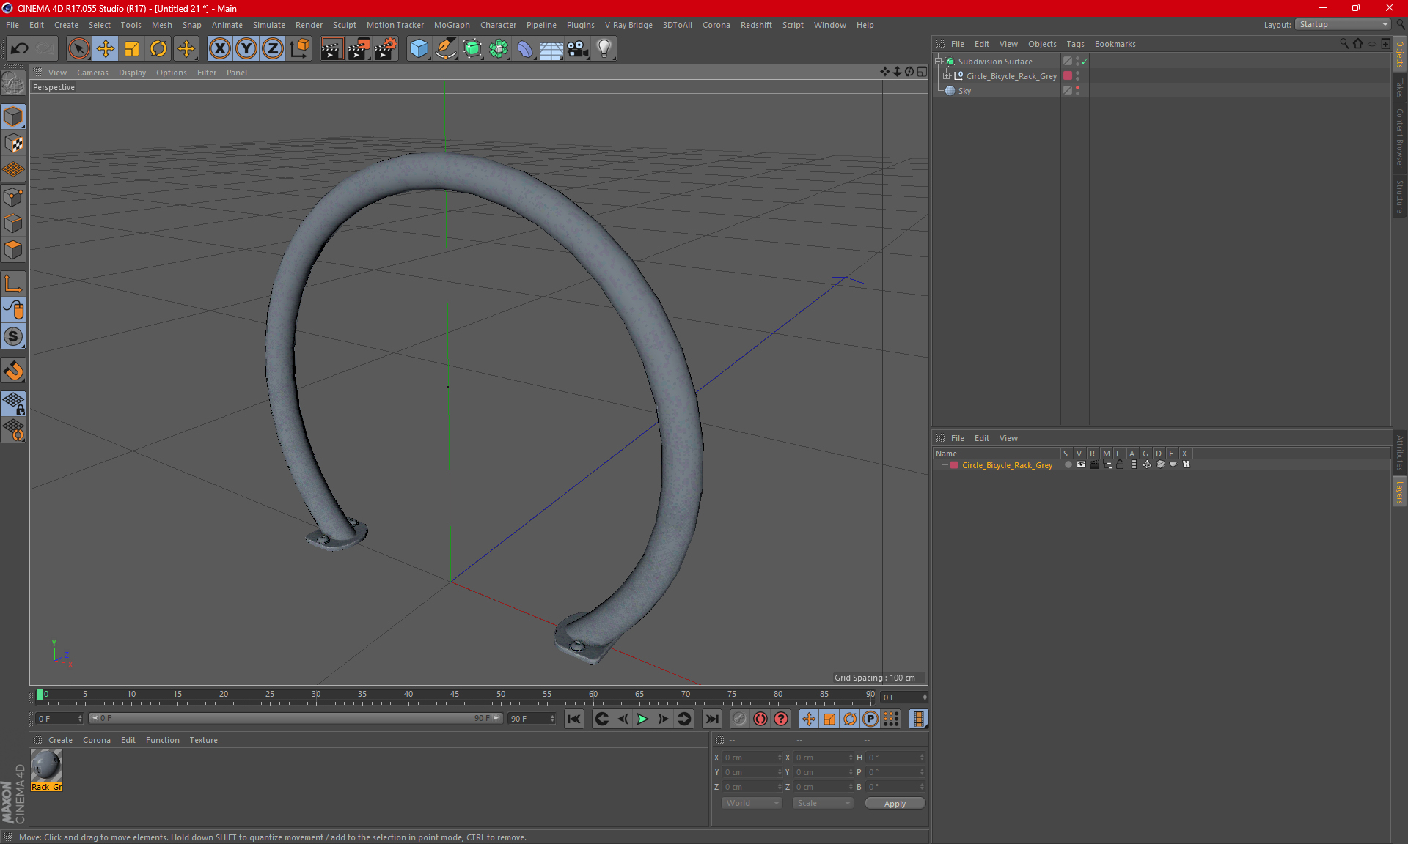
Task: Toggle Solo for Circle_Bicycle_Rack_Grey layer
Action: (1068, 465)
